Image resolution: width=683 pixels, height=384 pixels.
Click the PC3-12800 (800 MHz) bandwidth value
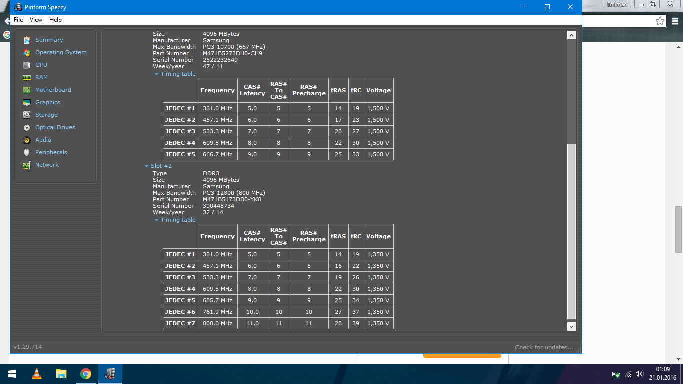(234, 193)
